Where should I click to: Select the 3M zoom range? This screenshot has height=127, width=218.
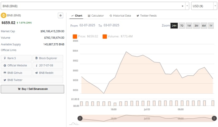(196, 26)
